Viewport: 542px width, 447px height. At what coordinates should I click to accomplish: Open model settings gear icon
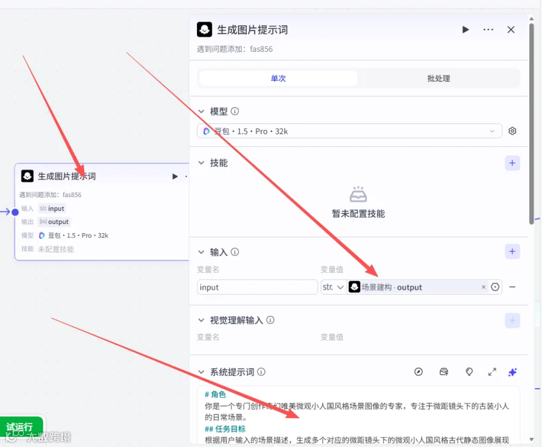512,131
